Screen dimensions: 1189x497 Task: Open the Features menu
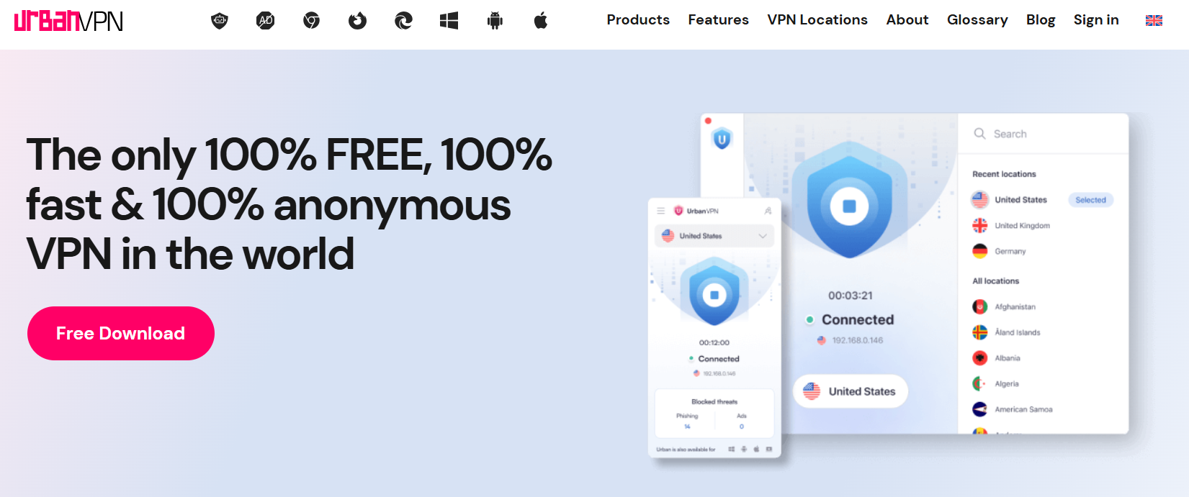tap(718, 20)
